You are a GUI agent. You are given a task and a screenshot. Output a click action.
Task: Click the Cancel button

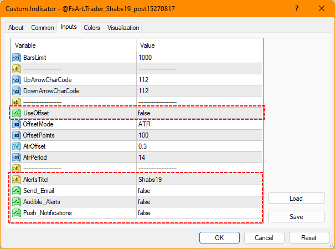pyautogui.click(x=264, y=238)
